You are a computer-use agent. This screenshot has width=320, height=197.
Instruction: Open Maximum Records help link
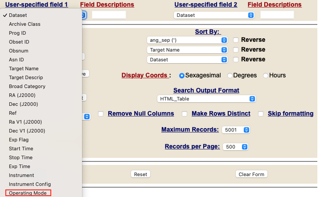coord(190,129)
